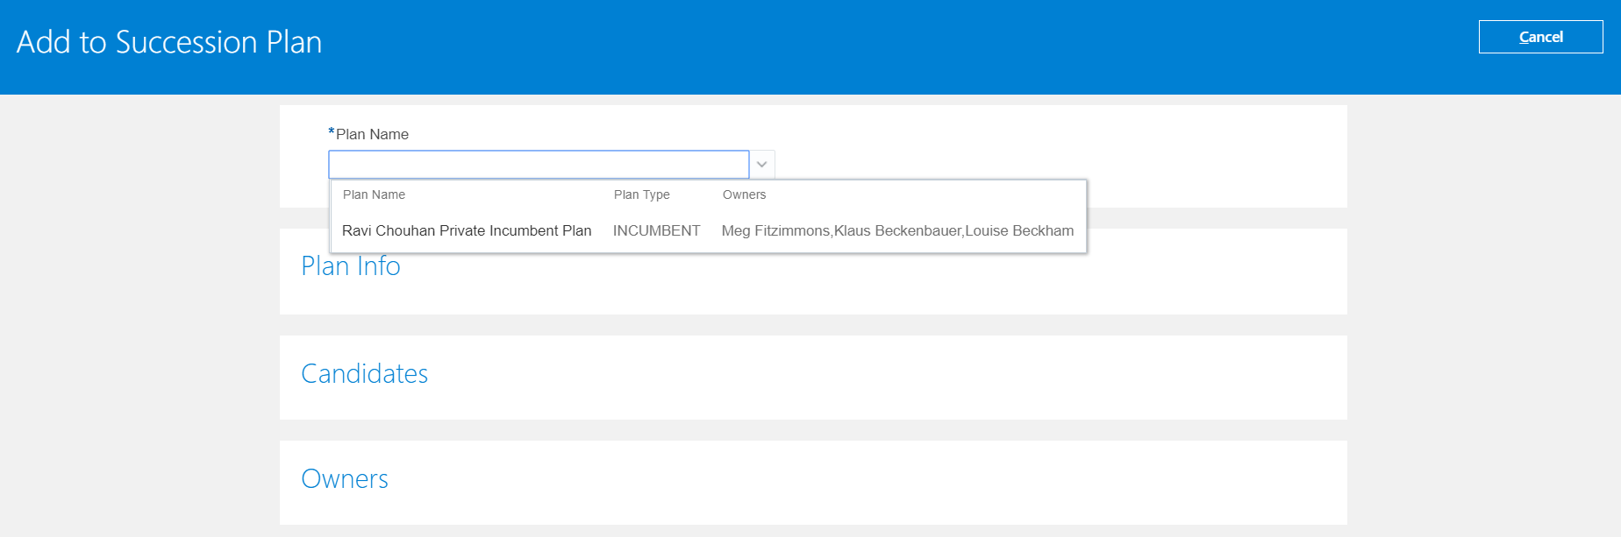Click the INCUMBENT plan type cell
Image resolution: width=1621 pixels, height=537 pixels.
pos(656,230)
